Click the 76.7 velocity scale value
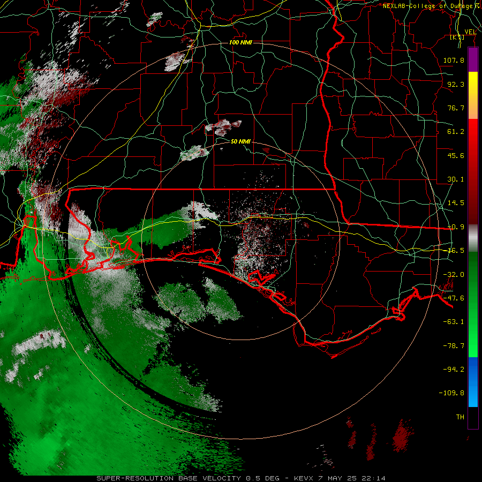Viewport: 482px width, 482px height. (x=456, y=108)
